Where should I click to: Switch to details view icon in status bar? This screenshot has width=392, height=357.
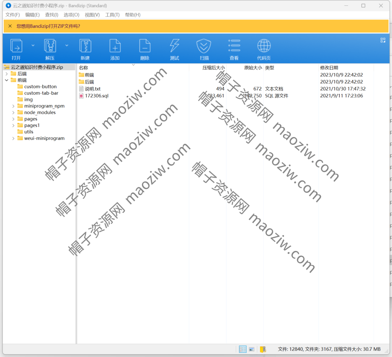tap(242, 349)
